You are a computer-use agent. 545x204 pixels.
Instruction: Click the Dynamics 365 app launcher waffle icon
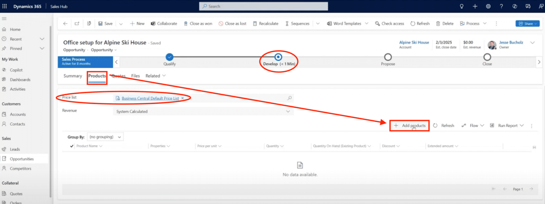(x=5, y=7)
